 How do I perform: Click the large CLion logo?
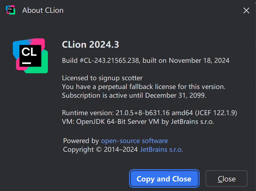click(30, 56)
